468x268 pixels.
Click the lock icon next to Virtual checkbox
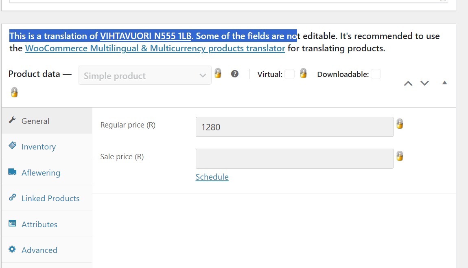tap(303, 73)
